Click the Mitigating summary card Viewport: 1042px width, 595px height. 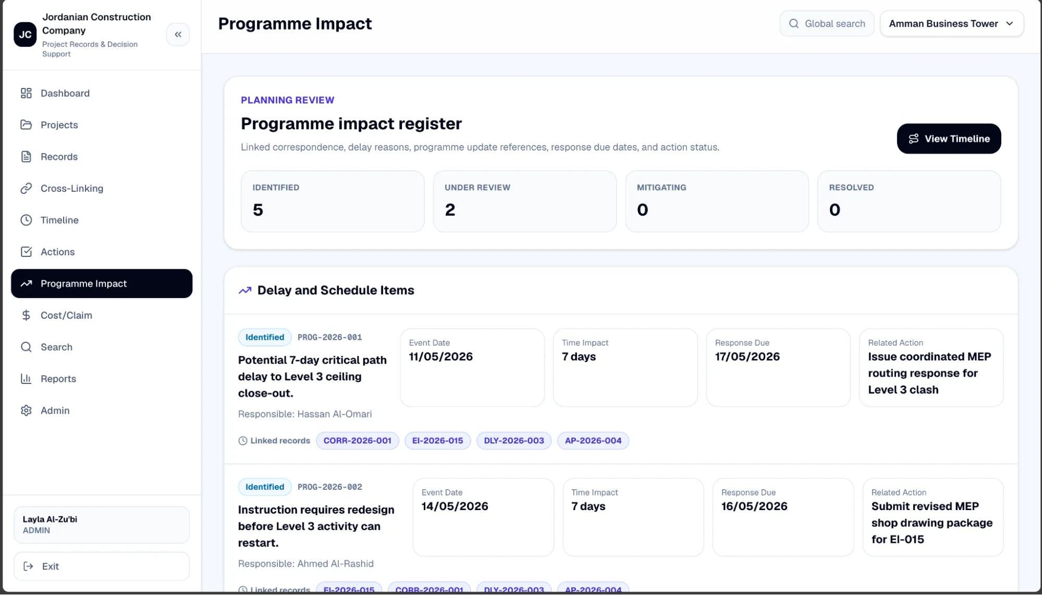click(x=717, y=201)
